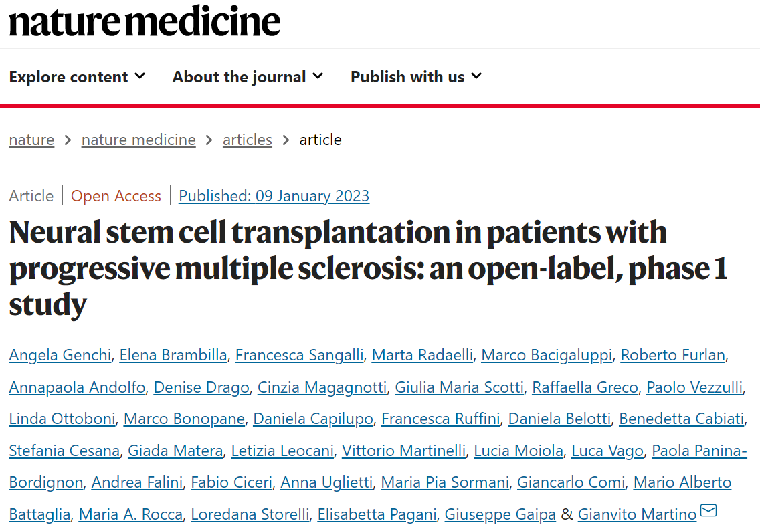
Task: Click the nature medicine logo
Action: [x=145, y=21]
